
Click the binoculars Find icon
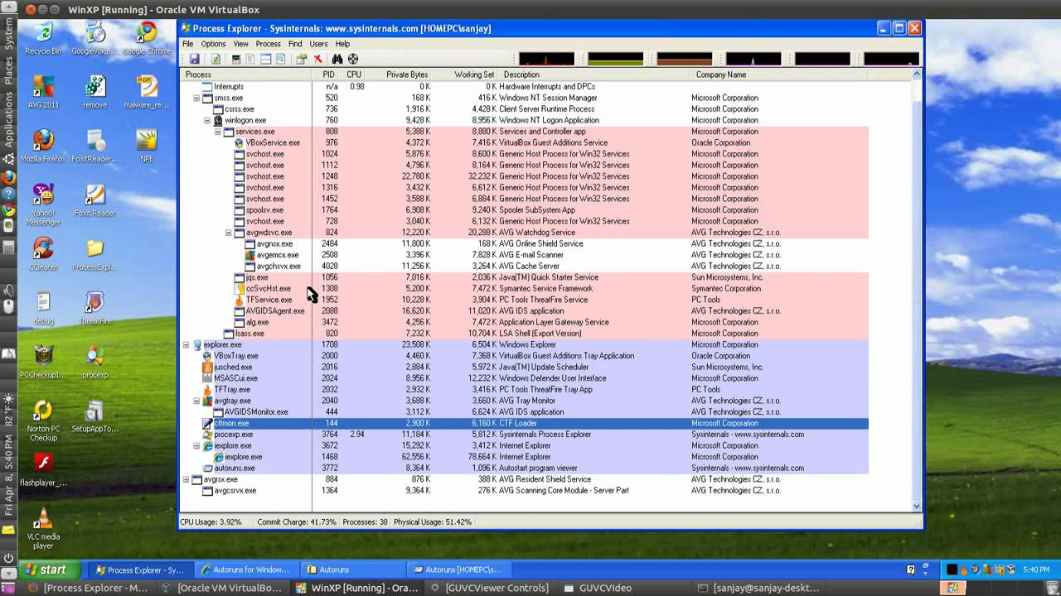[337, 59]
